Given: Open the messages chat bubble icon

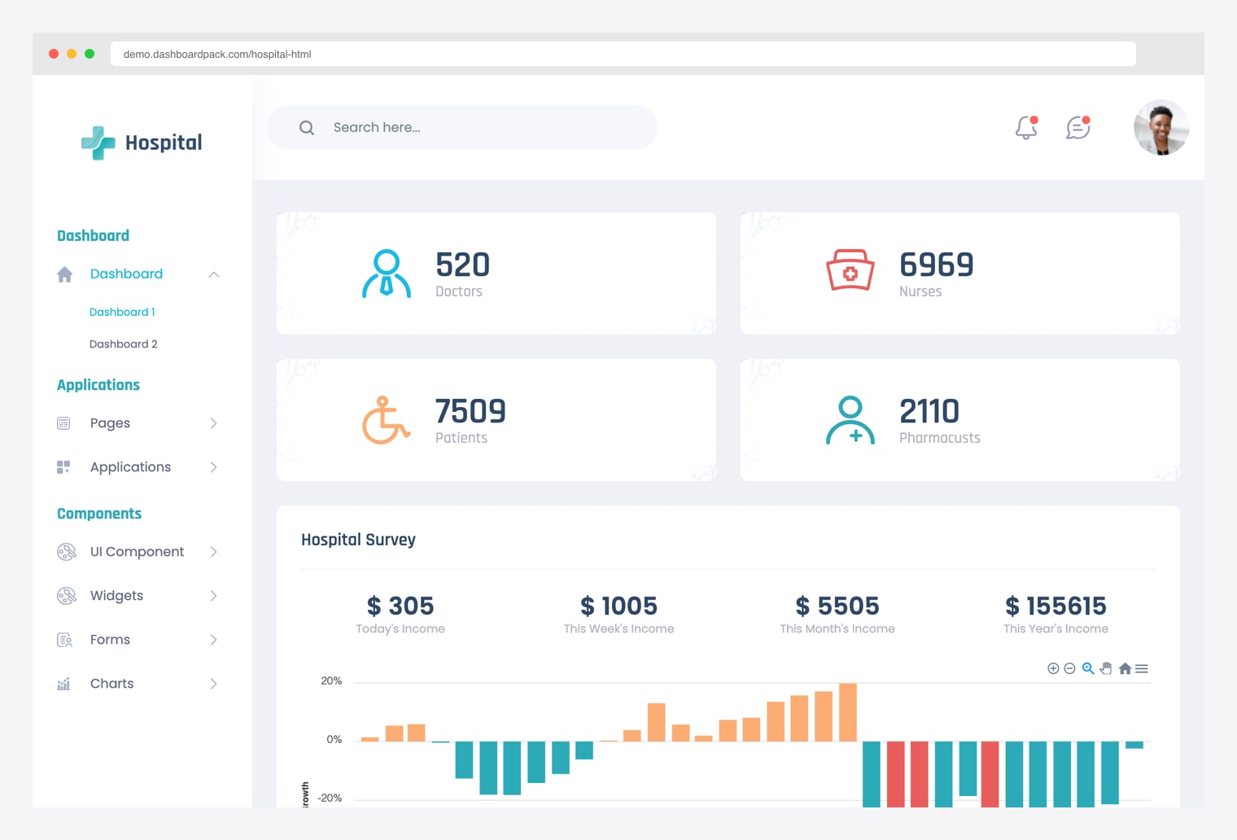Looking at the screenshot, I should coord(1078,127).
